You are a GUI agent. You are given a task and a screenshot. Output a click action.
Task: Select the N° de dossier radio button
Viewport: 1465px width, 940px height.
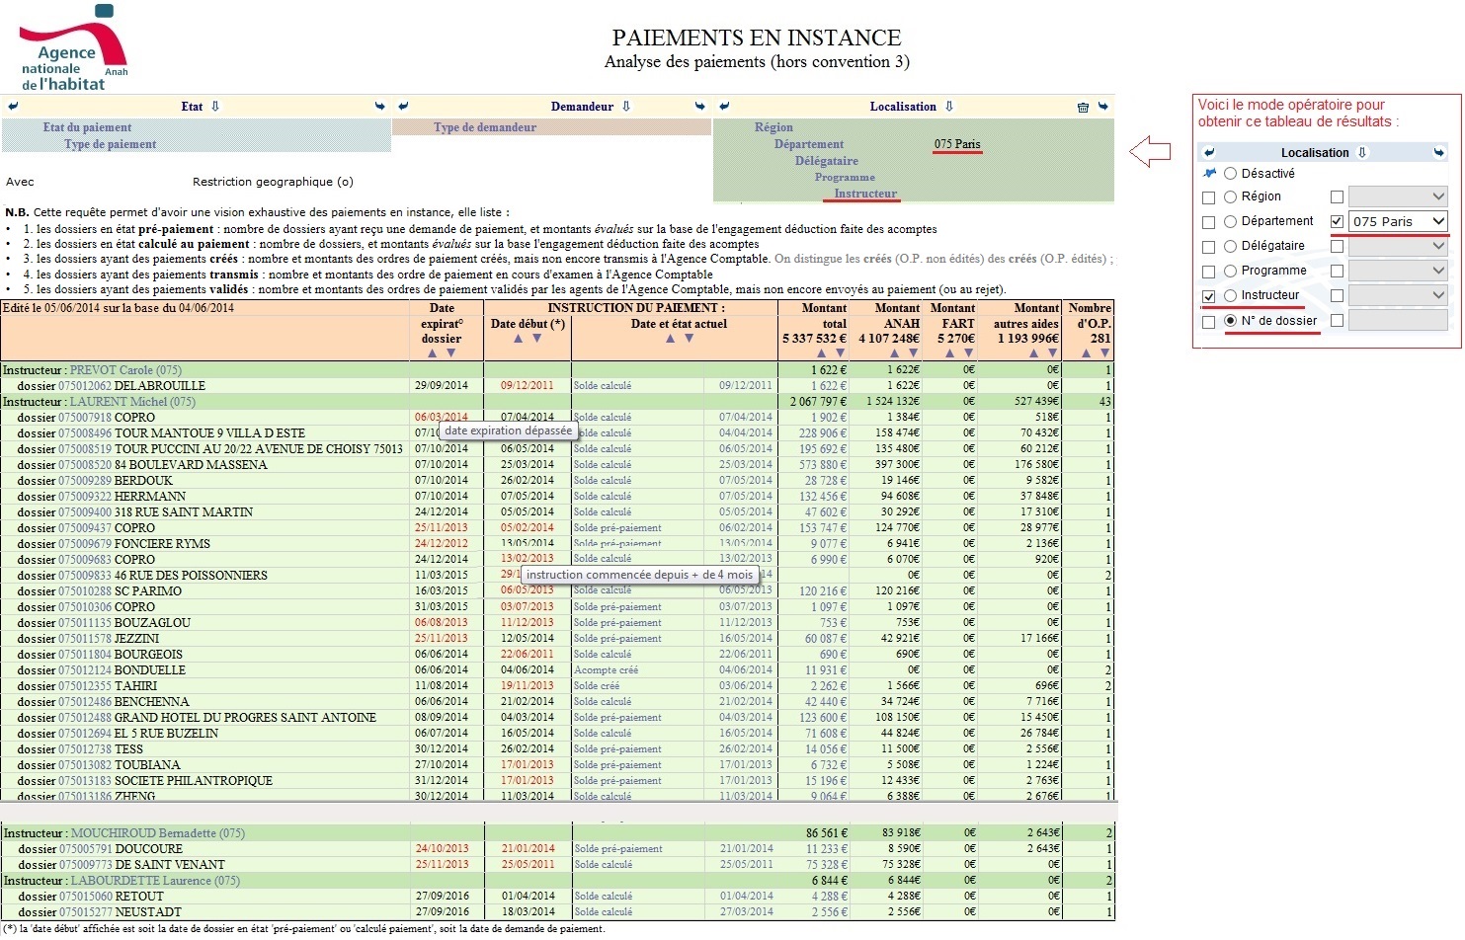pos(1230,321)
